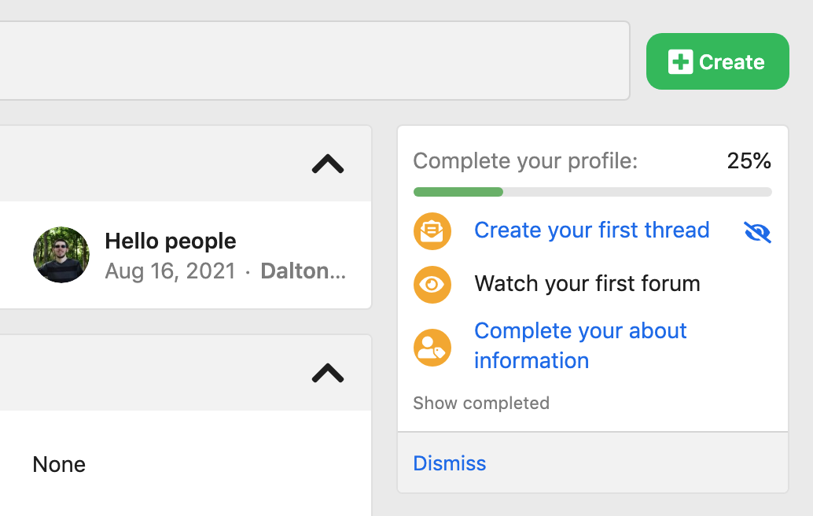Open Dalton's user avatar

coord(61,255)
